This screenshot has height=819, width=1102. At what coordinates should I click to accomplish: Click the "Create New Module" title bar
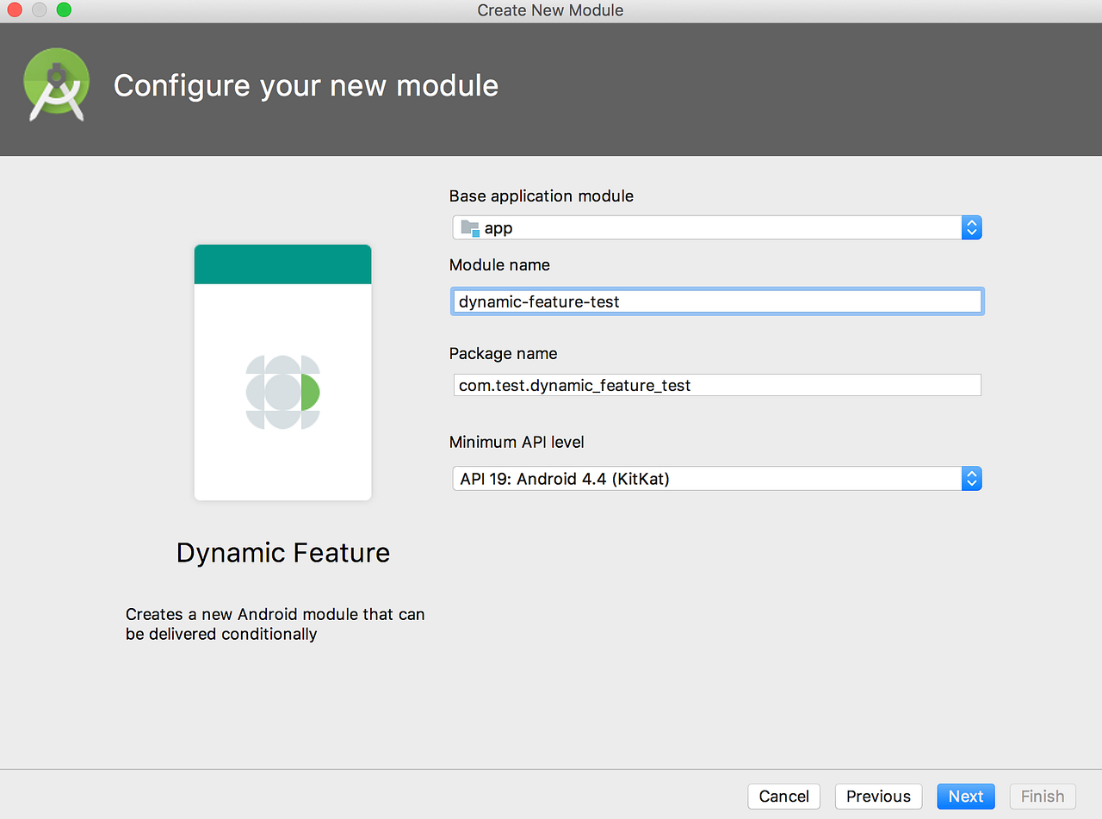coord(550,10)
